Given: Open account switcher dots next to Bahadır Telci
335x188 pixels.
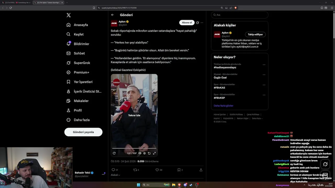Looking at the screenshot, I should coord(103,174).
